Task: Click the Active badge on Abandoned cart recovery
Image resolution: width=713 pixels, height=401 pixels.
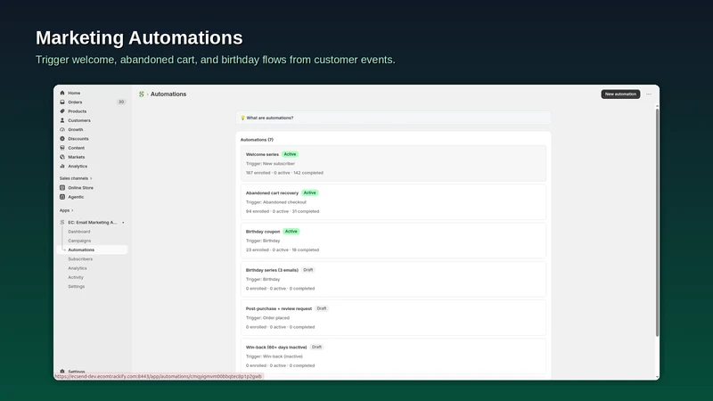Action: click(309, 192)
